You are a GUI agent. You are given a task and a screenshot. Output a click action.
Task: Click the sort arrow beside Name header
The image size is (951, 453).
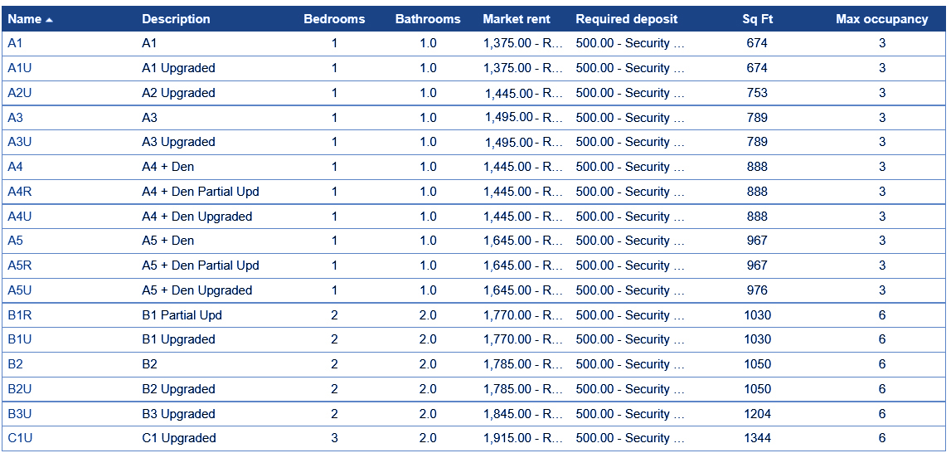[50, 20]
